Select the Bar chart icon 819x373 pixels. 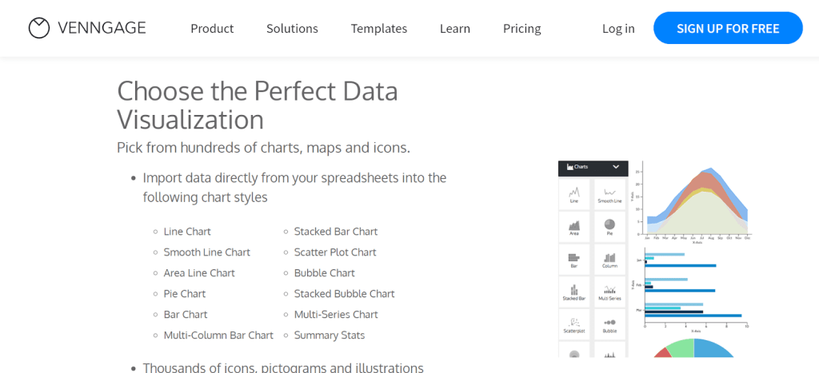click(x=574, y=260)
